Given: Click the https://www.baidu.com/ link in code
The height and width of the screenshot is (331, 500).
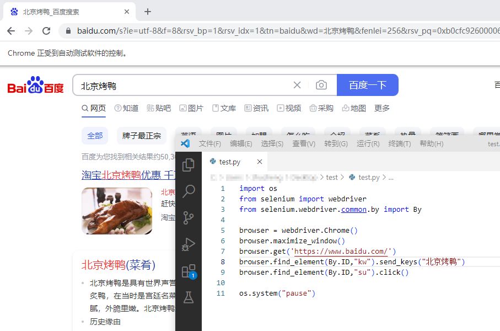Looking at the screenshot, I should coord(341,252).
